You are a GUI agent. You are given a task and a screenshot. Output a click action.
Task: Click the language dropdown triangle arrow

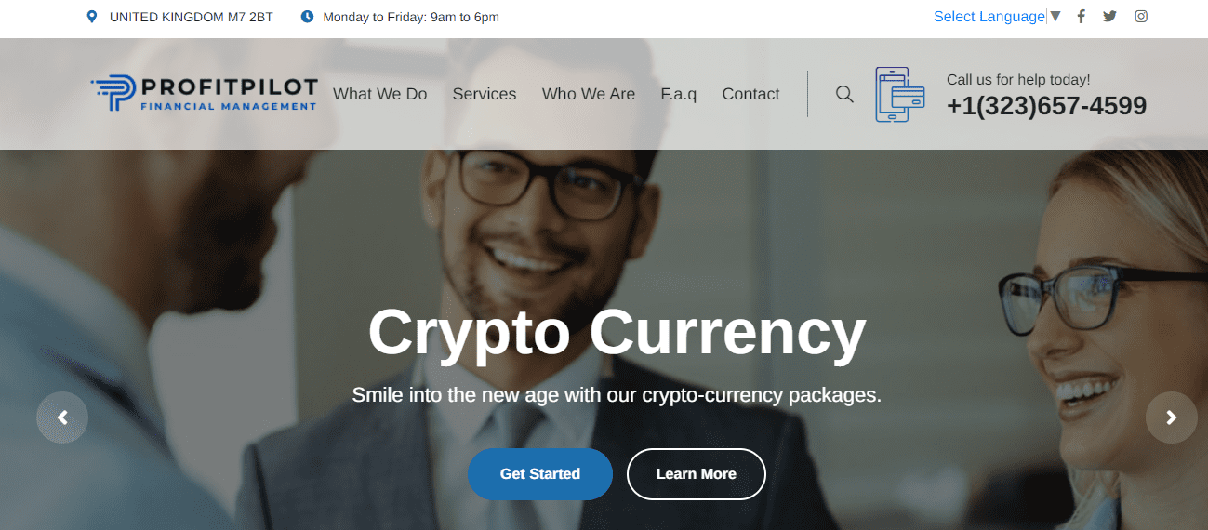tap(1055, 16)
